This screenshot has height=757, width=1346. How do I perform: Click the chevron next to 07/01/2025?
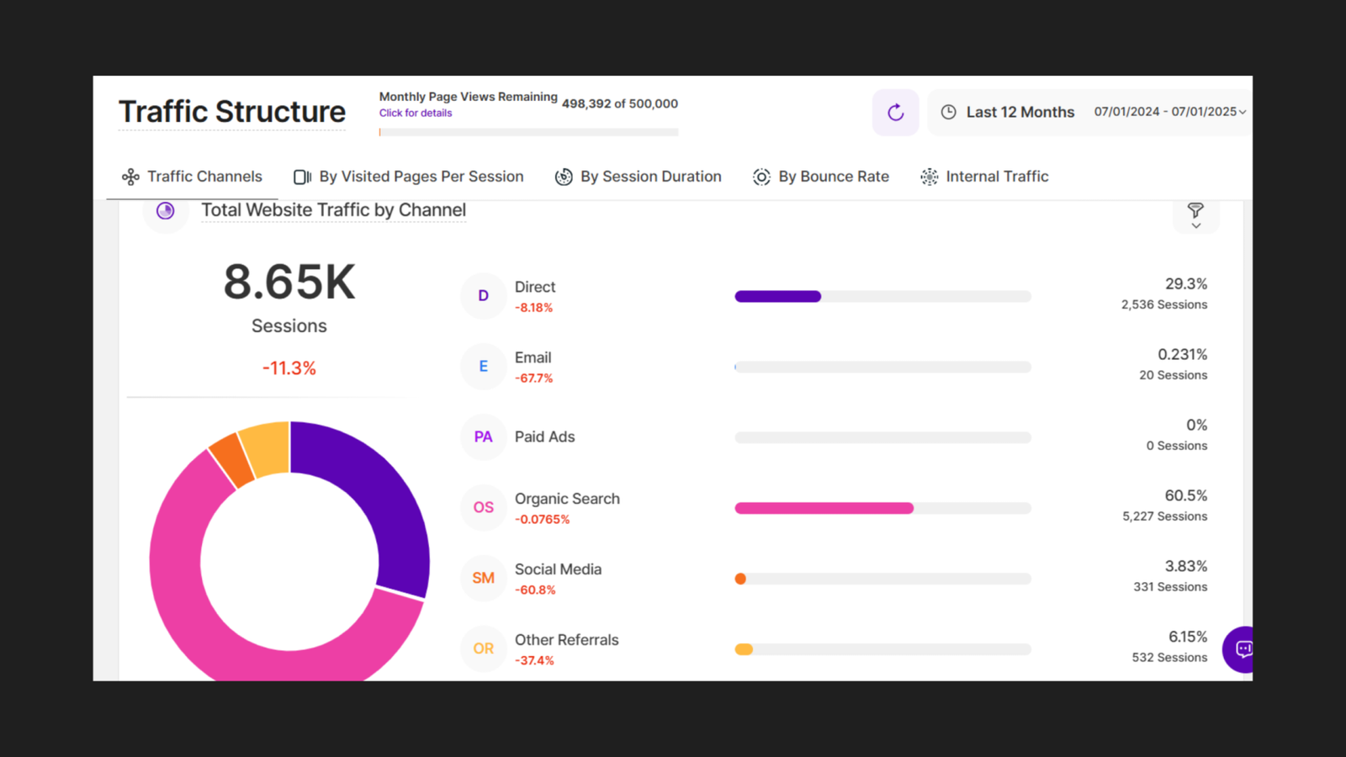(x=1243, y=113)
